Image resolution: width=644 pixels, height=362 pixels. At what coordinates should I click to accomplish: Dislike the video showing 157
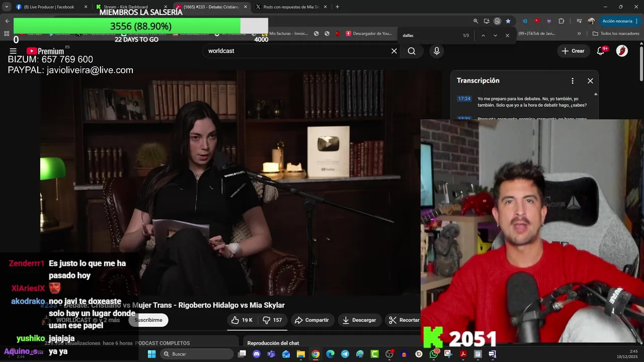272,320
